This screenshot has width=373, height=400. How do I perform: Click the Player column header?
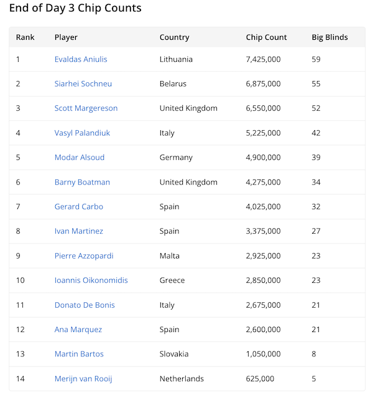coord(66,37)
